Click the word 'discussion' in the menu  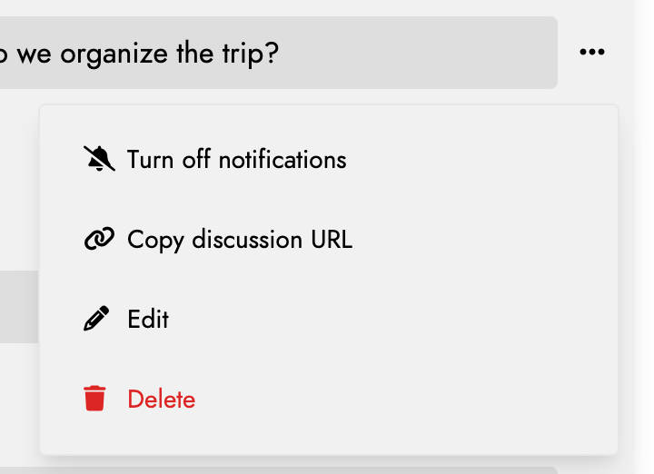tap(247, 240)
